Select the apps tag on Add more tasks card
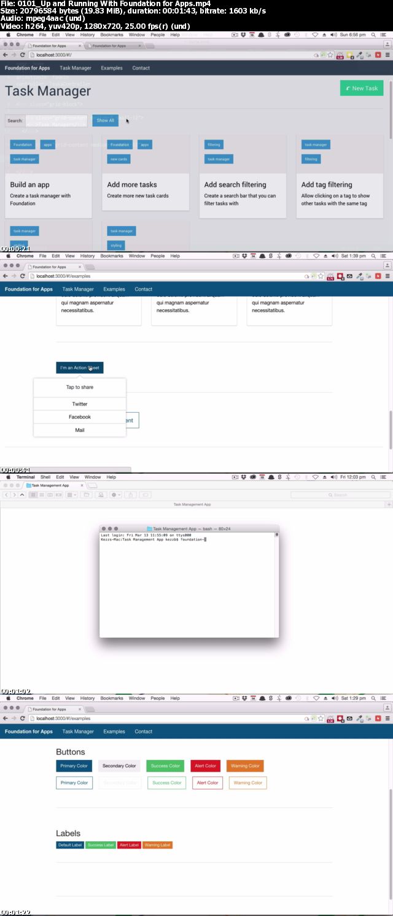 click(x=145, y=144)
